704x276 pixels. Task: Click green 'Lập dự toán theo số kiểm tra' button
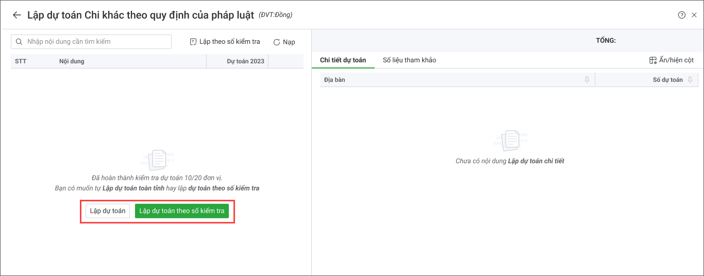(182, 211)
